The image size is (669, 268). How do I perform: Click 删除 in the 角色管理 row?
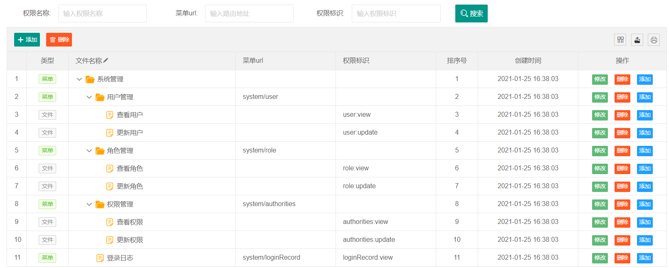pos(622,151)
